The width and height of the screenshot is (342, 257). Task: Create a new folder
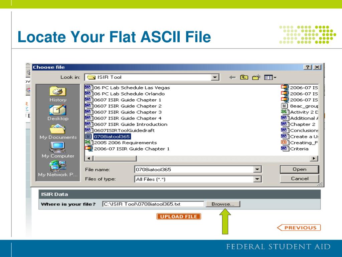256,77
